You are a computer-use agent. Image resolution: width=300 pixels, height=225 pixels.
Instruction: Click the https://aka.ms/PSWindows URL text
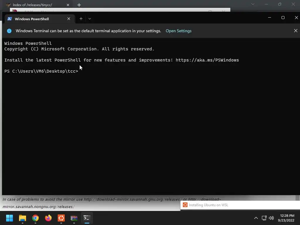pos(207,60)
